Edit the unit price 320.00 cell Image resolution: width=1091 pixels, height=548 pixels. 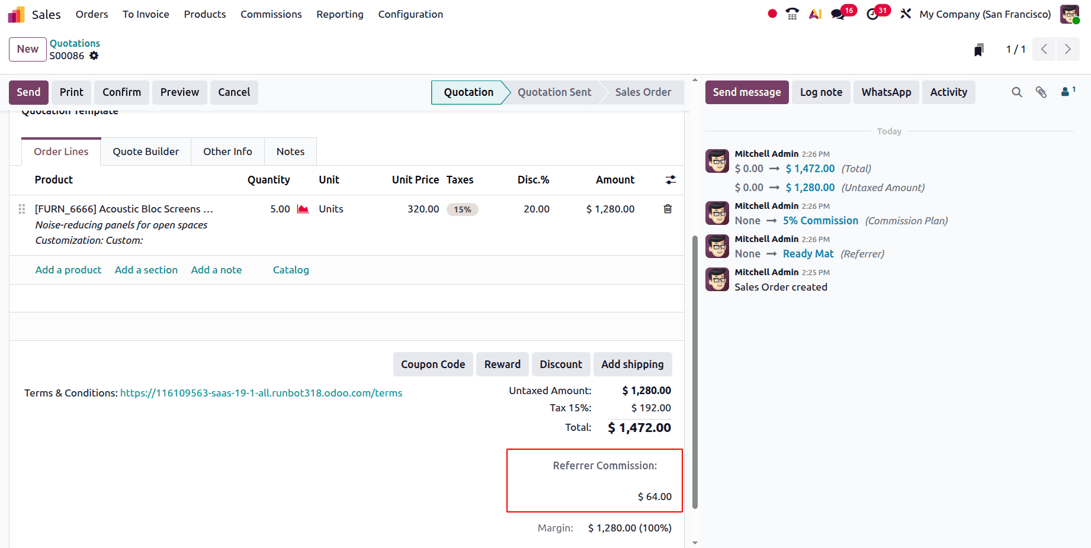(x=423, y=209)
